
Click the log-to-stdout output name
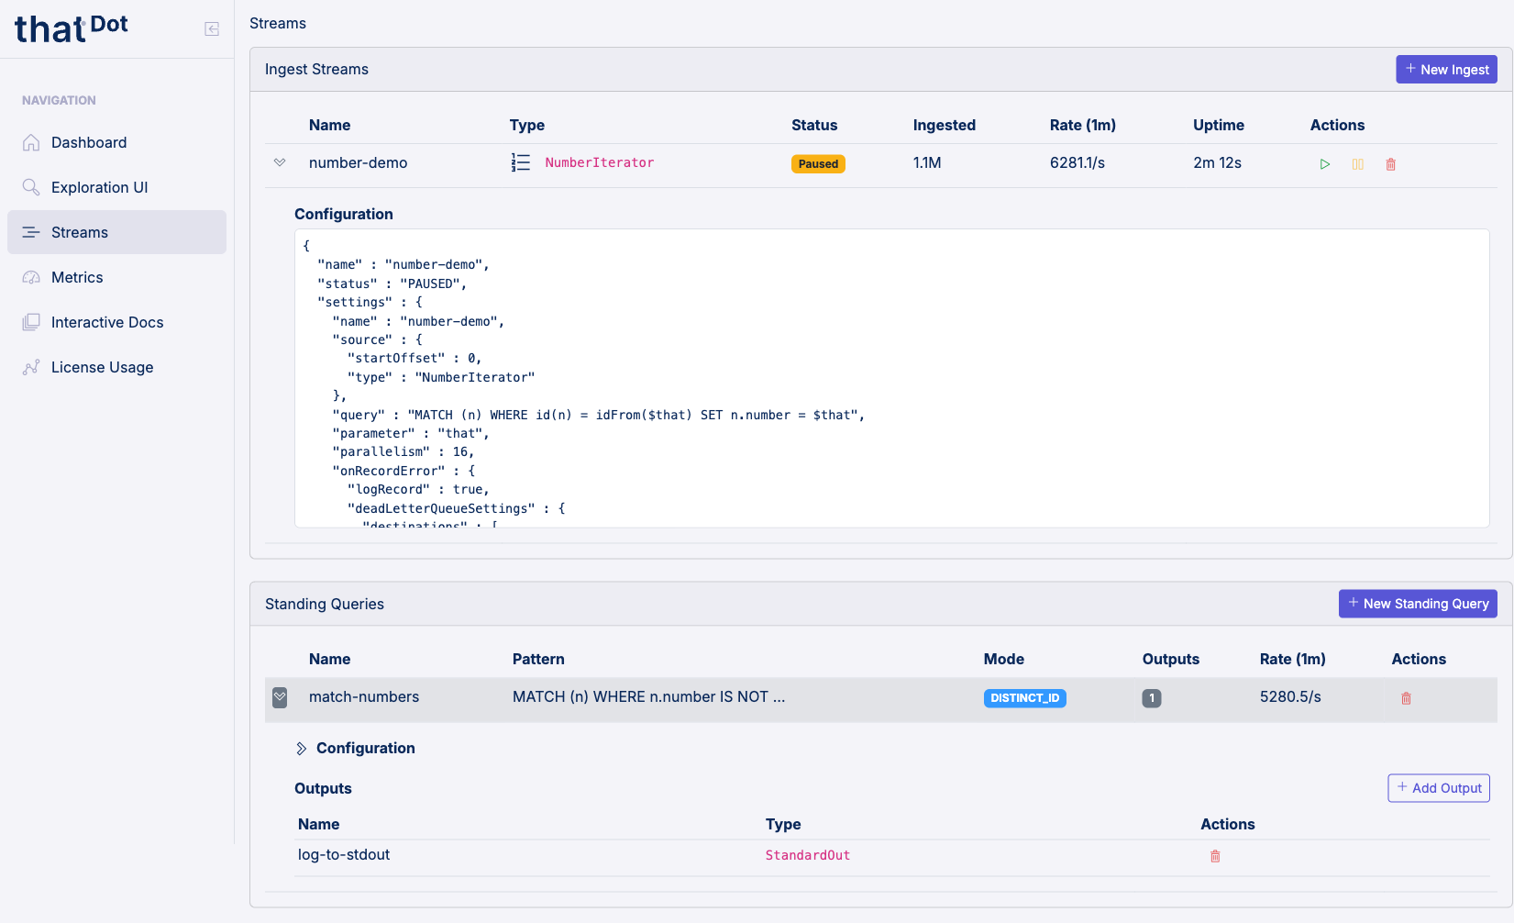tap(344, 855)
